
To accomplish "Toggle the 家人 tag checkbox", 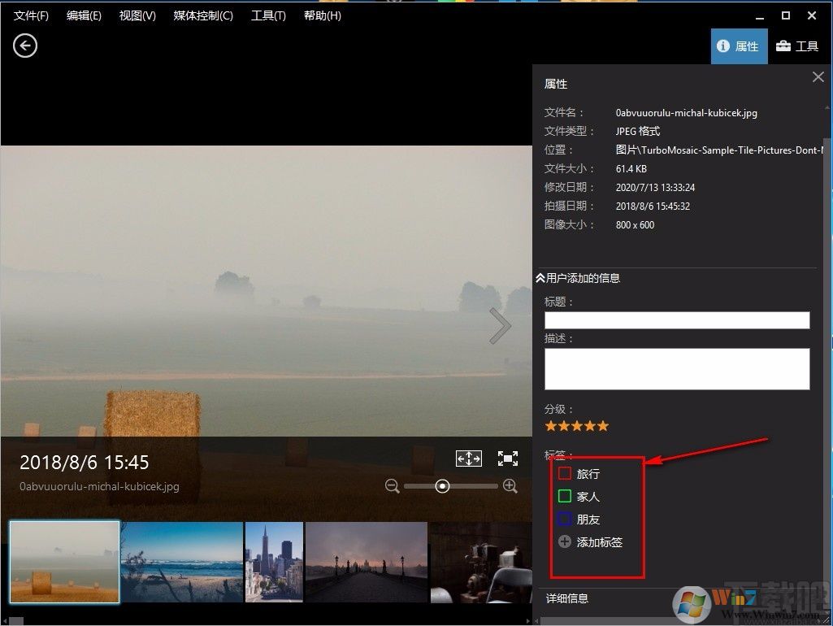I will [x=565, y=496].
